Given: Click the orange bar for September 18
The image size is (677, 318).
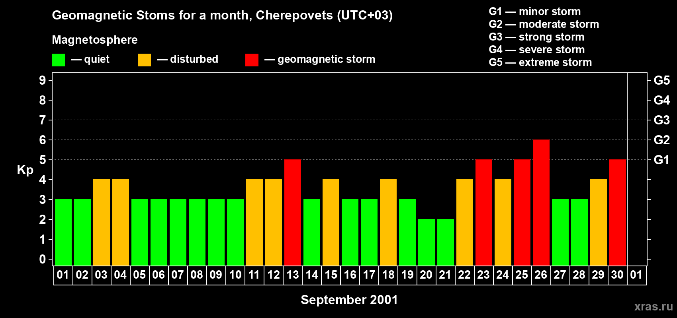Looking at the screenshot, I should (388, 222).
